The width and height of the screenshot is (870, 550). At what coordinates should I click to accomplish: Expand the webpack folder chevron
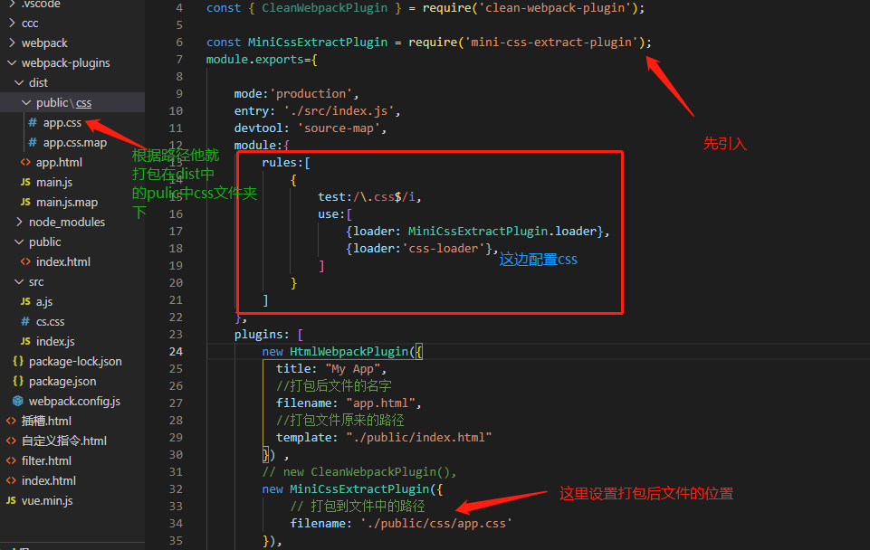(x=12, y=43)
